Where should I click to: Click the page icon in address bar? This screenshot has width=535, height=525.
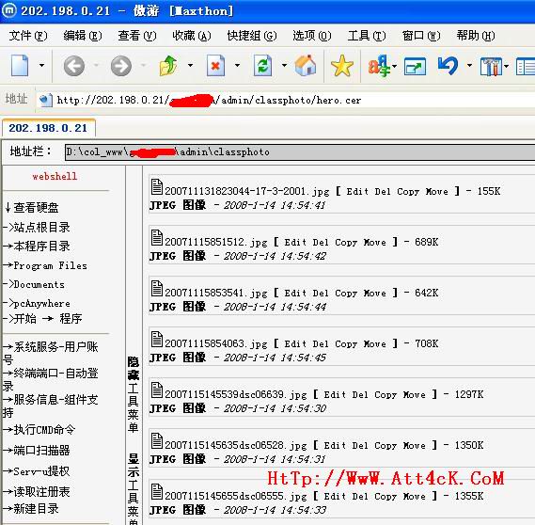pyautogui.click(x=45, y=100)
